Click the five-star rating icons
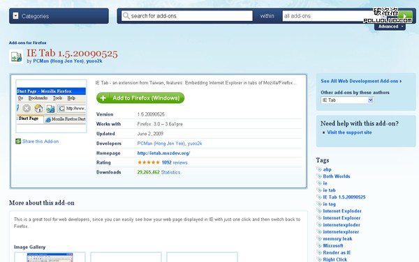The image size is (419, 262). coord(149,162)
